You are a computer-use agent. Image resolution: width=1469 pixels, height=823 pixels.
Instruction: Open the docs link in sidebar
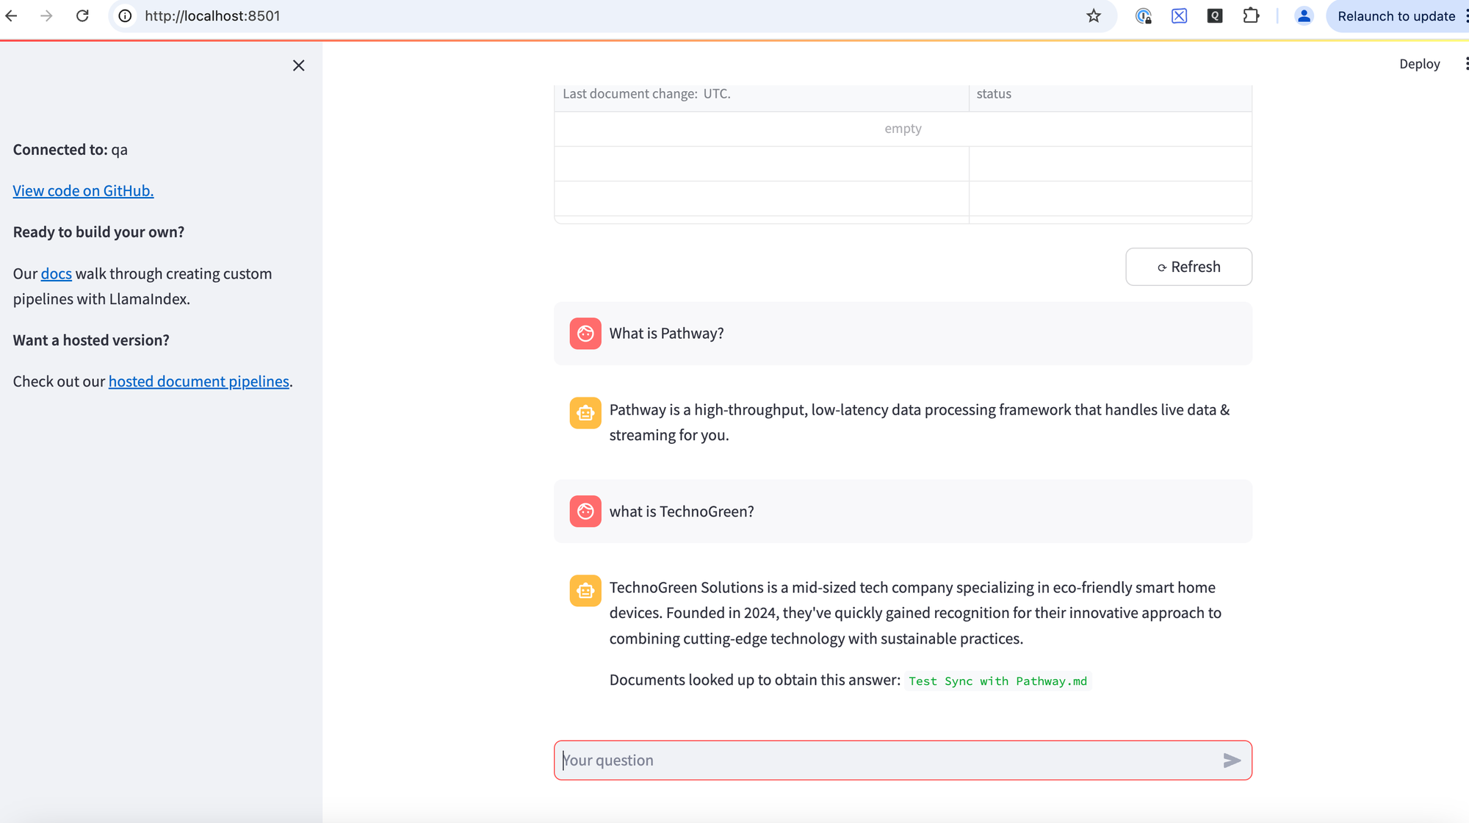tap(57, 274)
